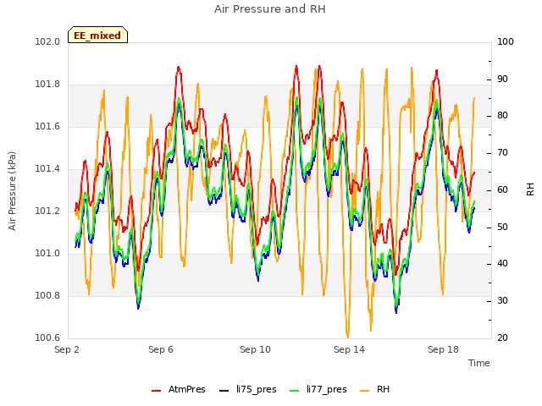Click the Sep 18 tick label

(443, 349)
